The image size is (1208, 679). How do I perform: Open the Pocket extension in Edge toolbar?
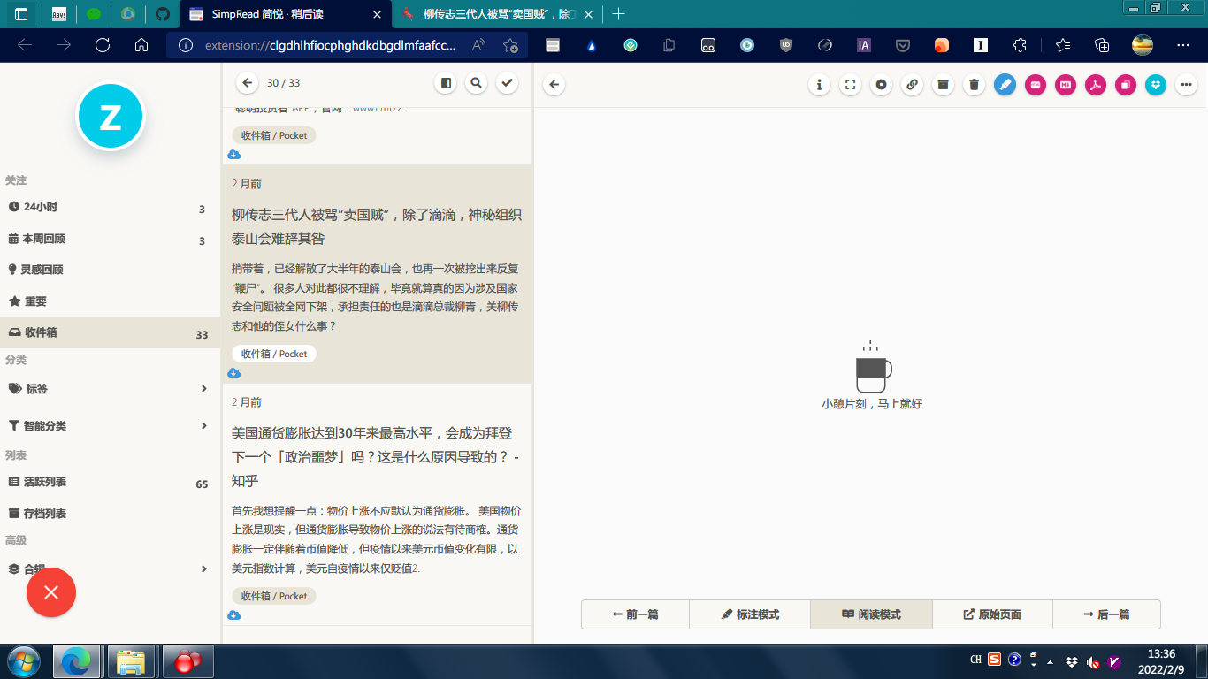click(x=903, y=45)
